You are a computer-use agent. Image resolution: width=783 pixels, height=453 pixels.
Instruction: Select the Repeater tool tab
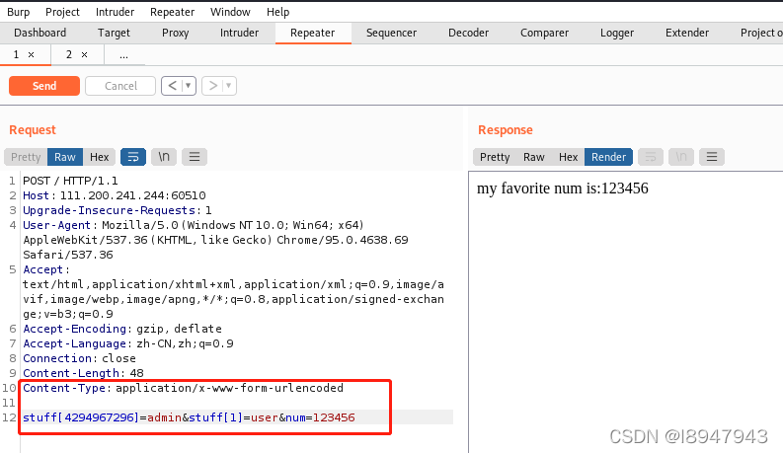coord(313,33)
